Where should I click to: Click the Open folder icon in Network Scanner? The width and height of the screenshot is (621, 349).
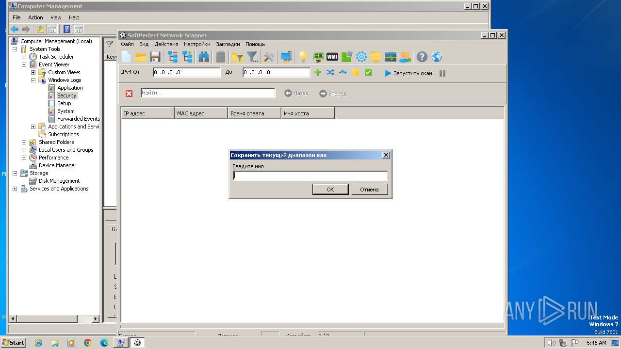coord(141,57)
